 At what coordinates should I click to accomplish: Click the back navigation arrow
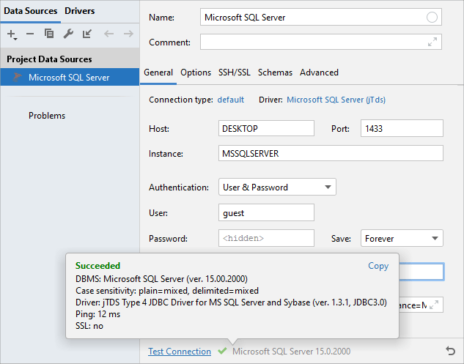coord(108,34)
